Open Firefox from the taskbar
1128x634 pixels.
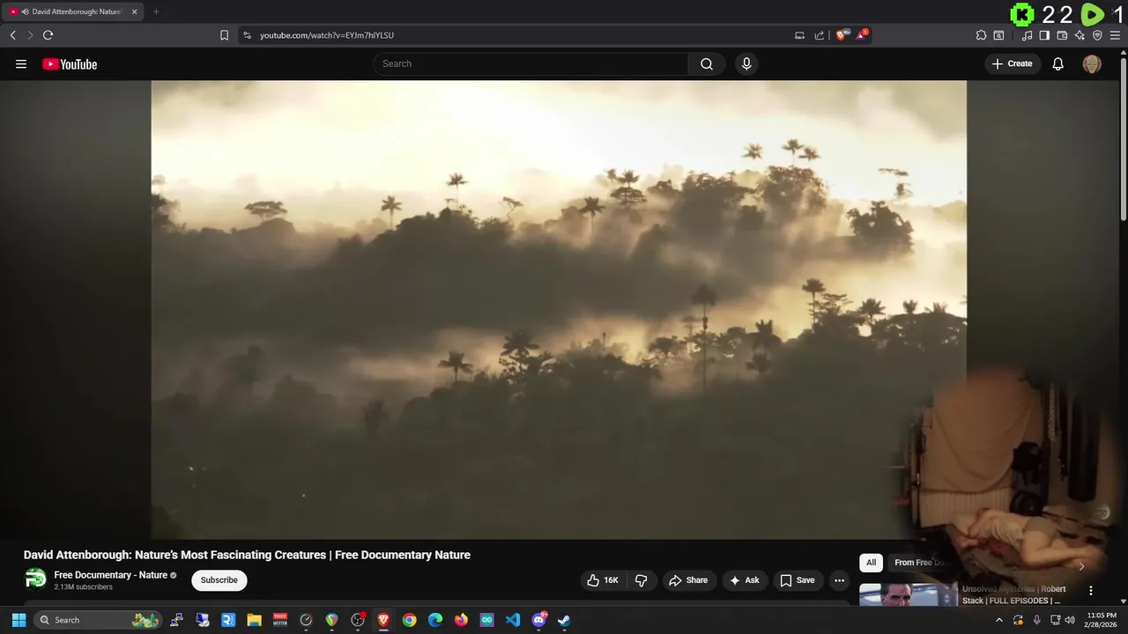coord(461,620)
